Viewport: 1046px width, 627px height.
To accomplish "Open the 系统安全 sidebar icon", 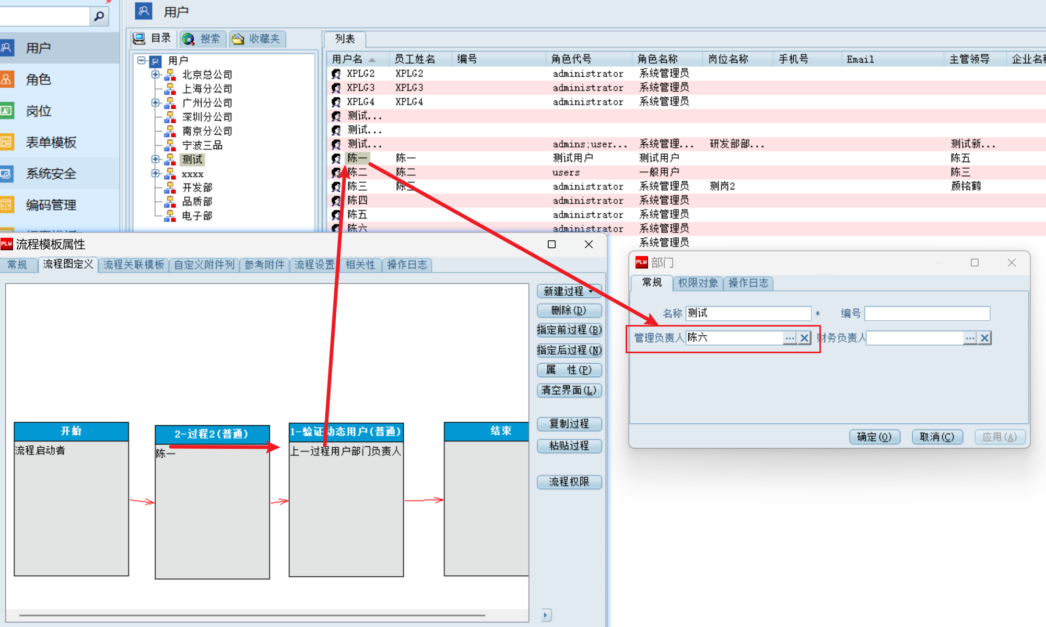I will [6, 173].
